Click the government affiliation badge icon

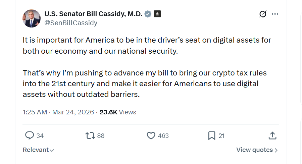(157, 14)
